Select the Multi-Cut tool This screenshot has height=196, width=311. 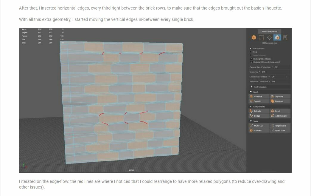point(259,126)
